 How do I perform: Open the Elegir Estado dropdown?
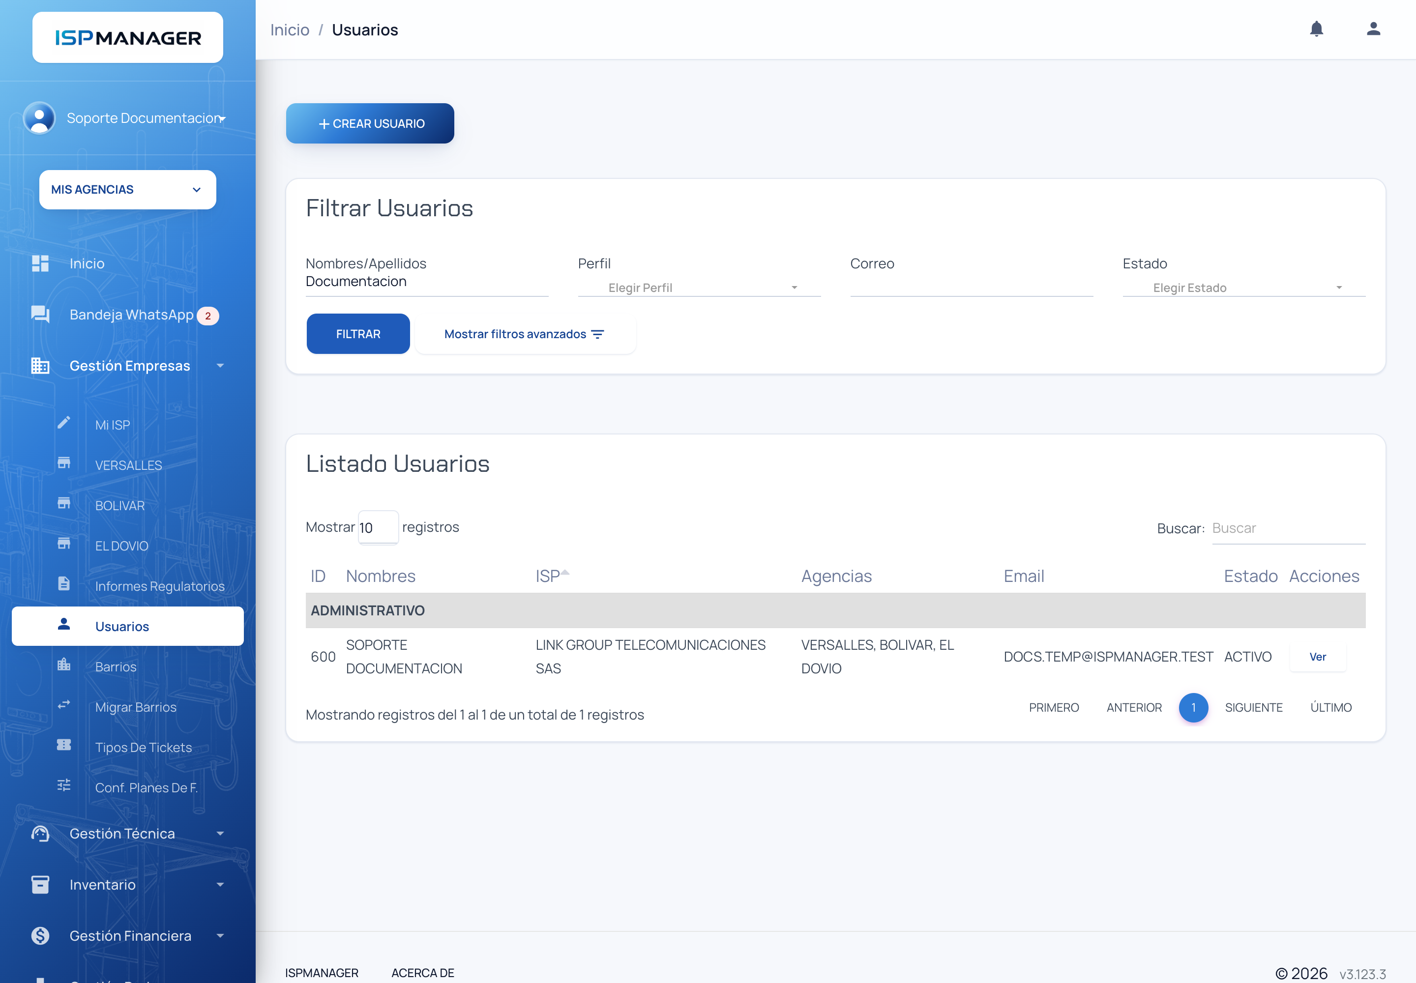pyautogui.click(x=1243, y=288)
